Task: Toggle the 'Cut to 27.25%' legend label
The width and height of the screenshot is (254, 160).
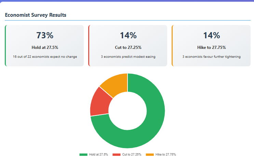Action: (x=132, y=155)
